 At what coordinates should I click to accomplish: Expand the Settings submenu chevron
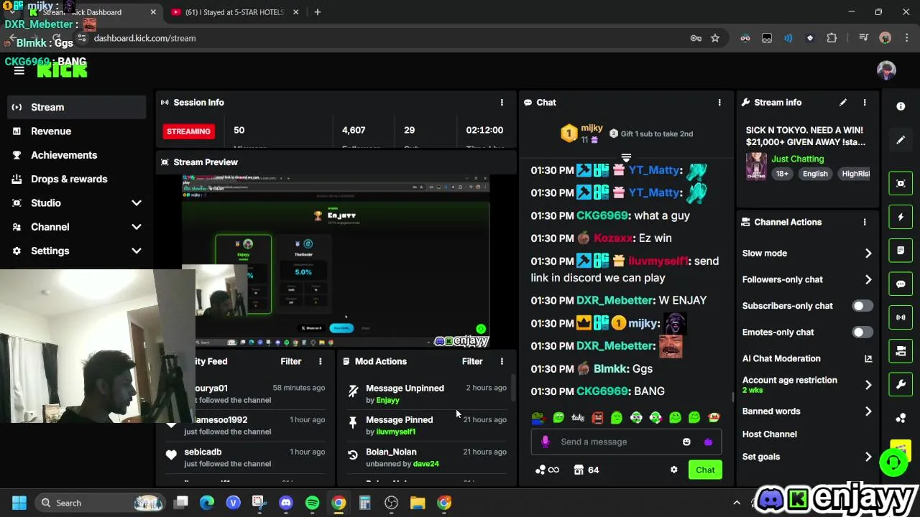(137, 251)
